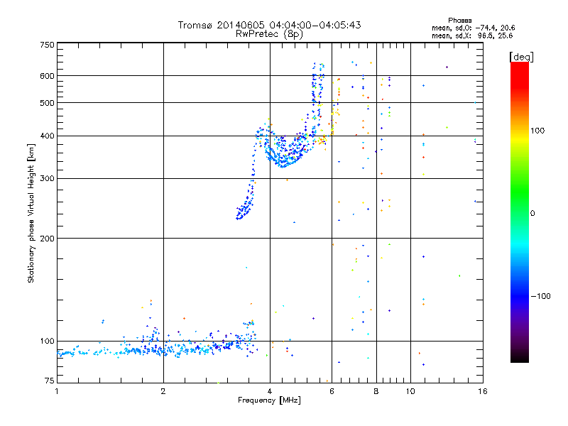Click the colorbar tick label '100'

(x=537, y=131)
